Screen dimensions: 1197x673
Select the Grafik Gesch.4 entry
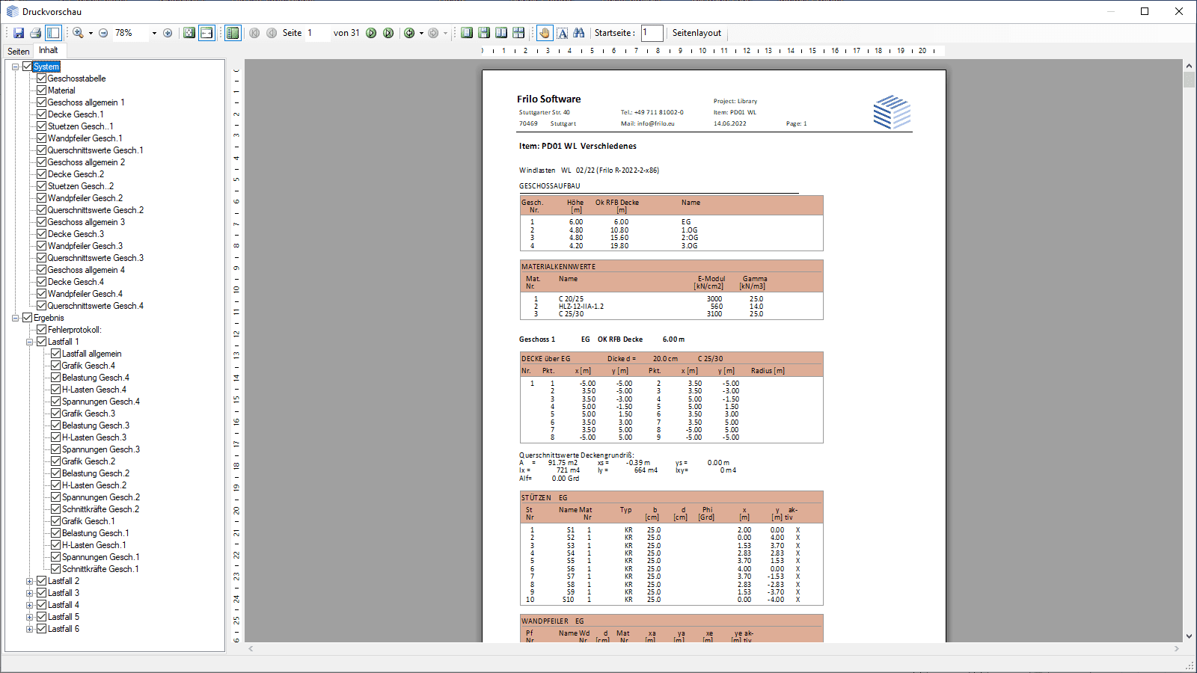[x=88, y=366]
